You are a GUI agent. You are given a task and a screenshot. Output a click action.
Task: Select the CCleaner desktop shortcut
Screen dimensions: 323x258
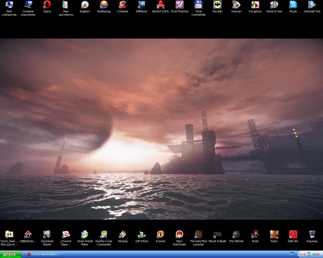(123, 5)
